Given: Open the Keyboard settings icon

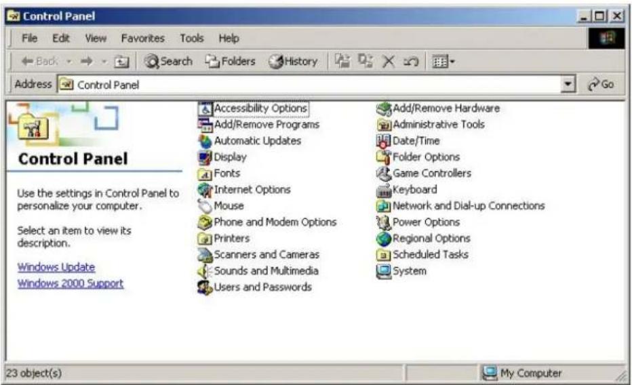Looking at the screenshot, I should point(384,190).
